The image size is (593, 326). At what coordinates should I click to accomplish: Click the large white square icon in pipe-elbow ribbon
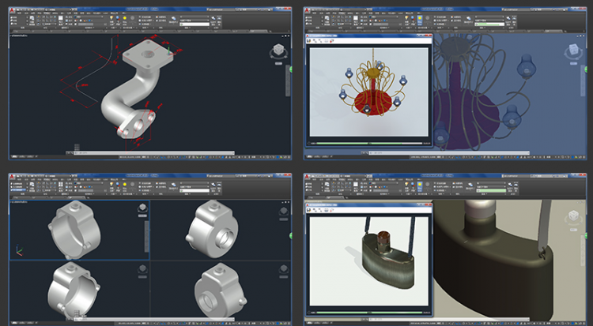61,17
